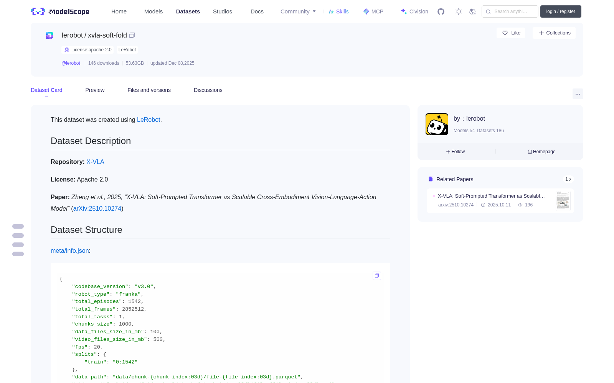This screenshot has width=614, height=383.
Task: Switch to the Discussions tab
Action: point(208,90)
